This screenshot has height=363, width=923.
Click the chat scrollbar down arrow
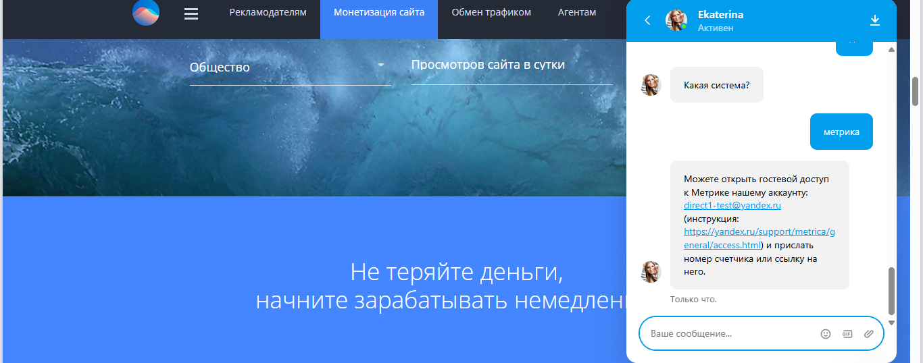891,323
